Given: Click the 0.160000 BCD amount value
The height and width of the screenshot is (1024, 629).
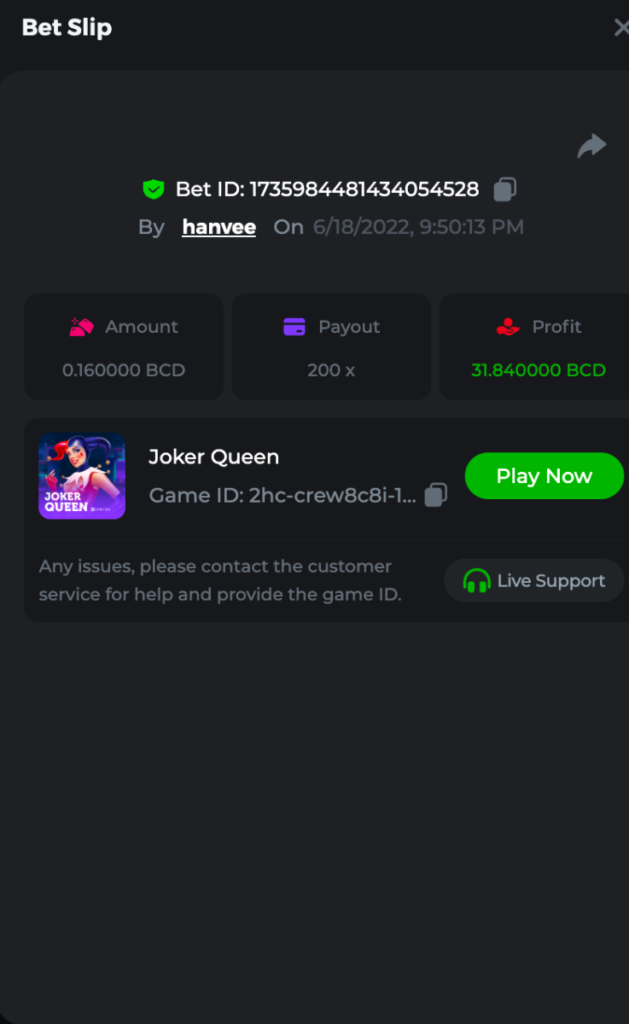Looking at the screenshot, I should [124, 370].
